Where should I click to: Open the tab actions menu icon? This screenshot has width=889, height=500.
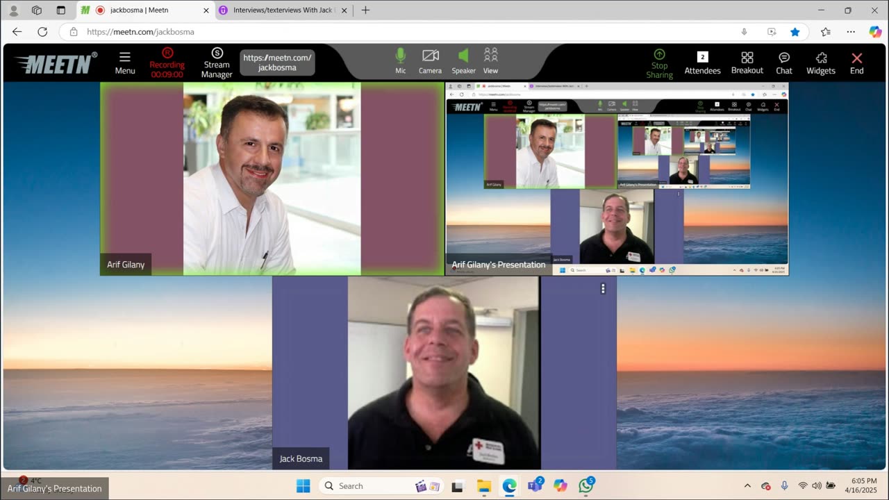pos(61,10)
